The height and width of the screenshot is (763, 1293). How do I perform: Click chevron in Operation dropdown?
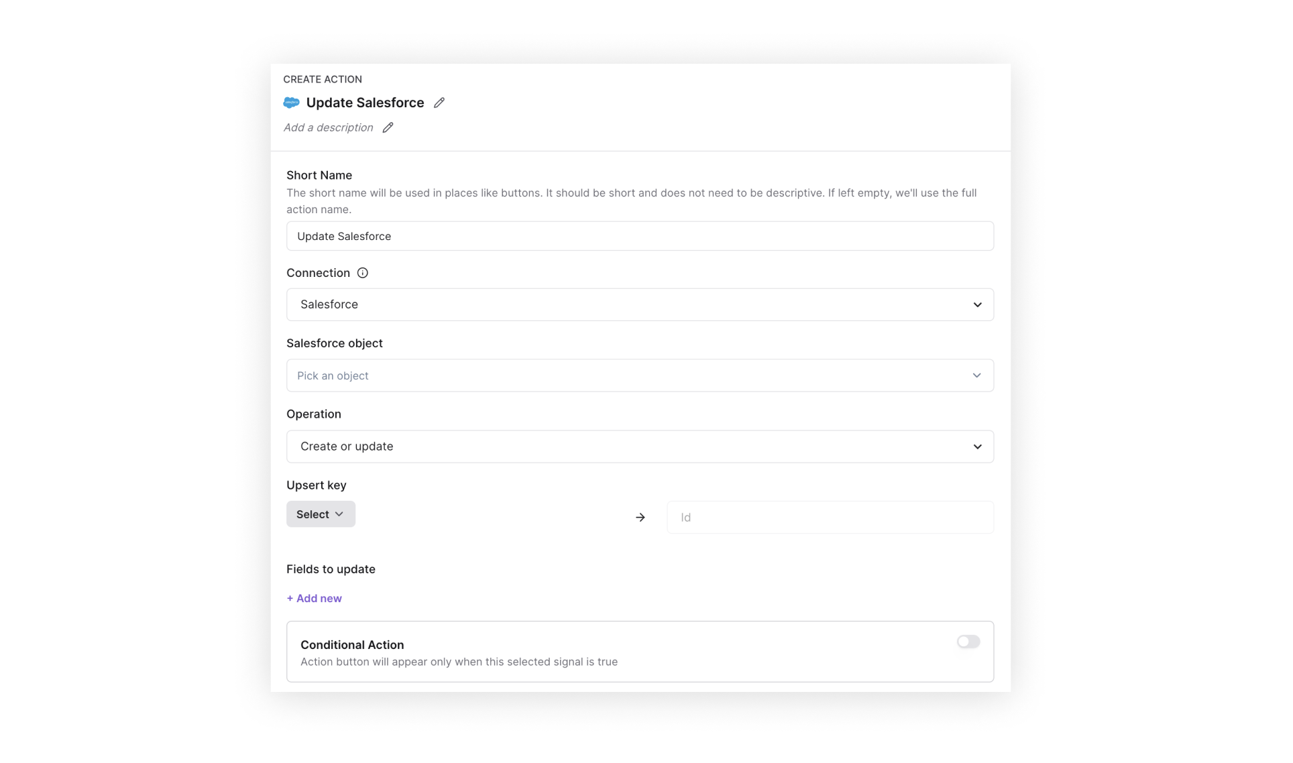tap(977, 447)
